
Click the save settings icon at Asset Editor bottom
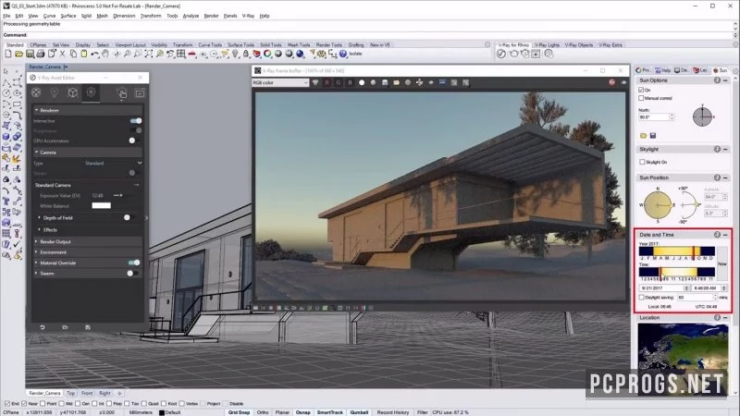tap(88, 327)
